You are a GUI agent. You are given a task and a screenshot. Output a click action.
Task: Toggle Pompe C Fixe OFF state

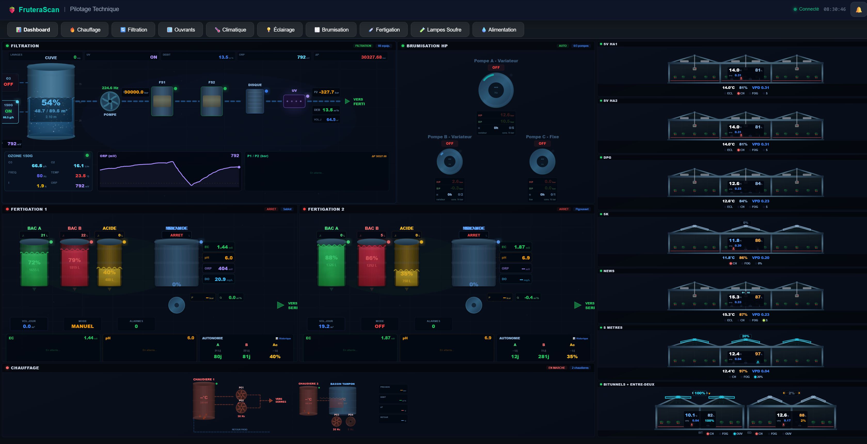(542, 143)
